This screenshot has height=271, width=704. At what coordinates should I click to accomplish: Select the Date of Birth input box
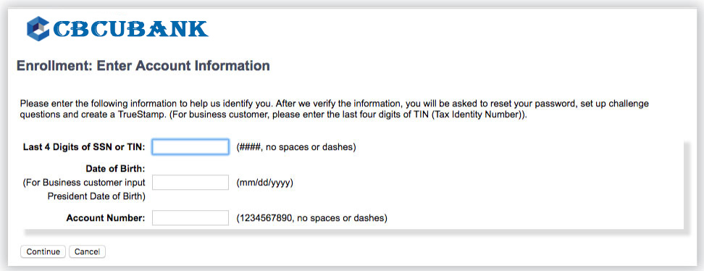tap(190, 183)
